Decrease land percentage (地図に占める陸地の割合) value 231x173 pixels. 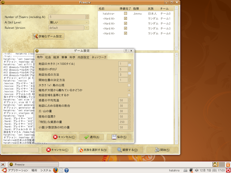coord(130,107)
